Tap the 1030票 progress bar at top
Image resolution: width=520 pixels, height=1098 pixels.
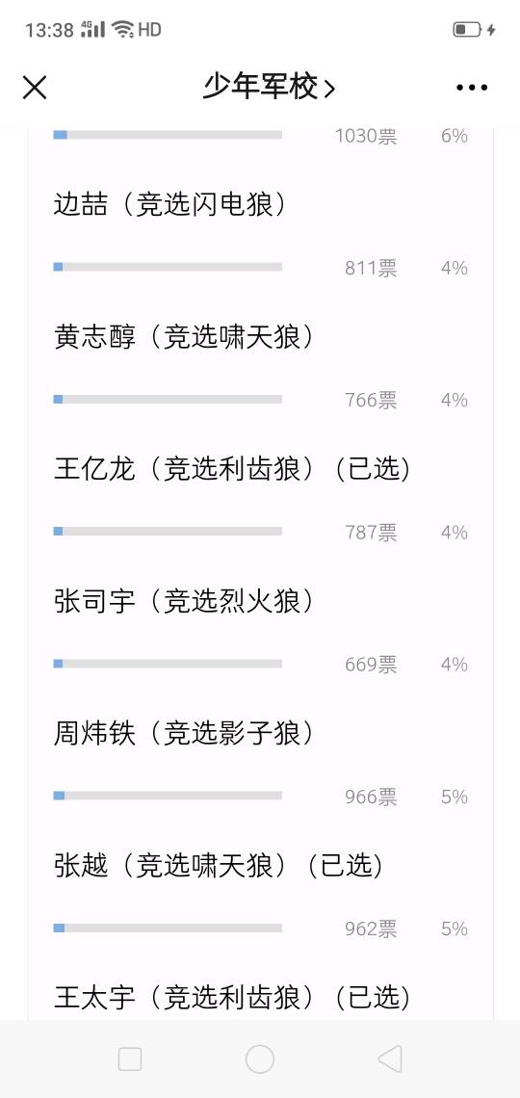coord(168,135)
